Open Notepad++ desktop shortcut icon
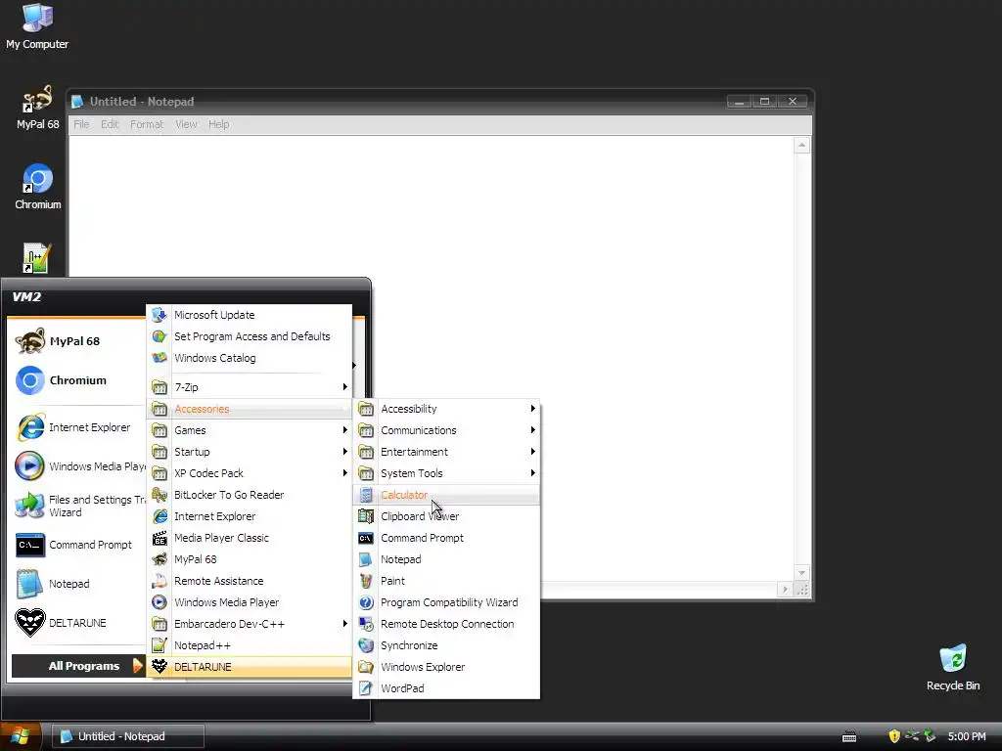The width and height of the screenshot is (1002, 751). (36, 258)
